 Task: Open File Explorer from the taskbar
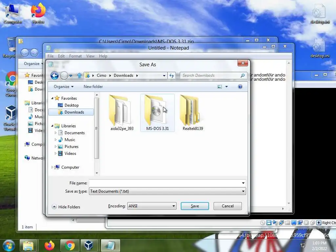pyautogui.click(x=28, y=245)
